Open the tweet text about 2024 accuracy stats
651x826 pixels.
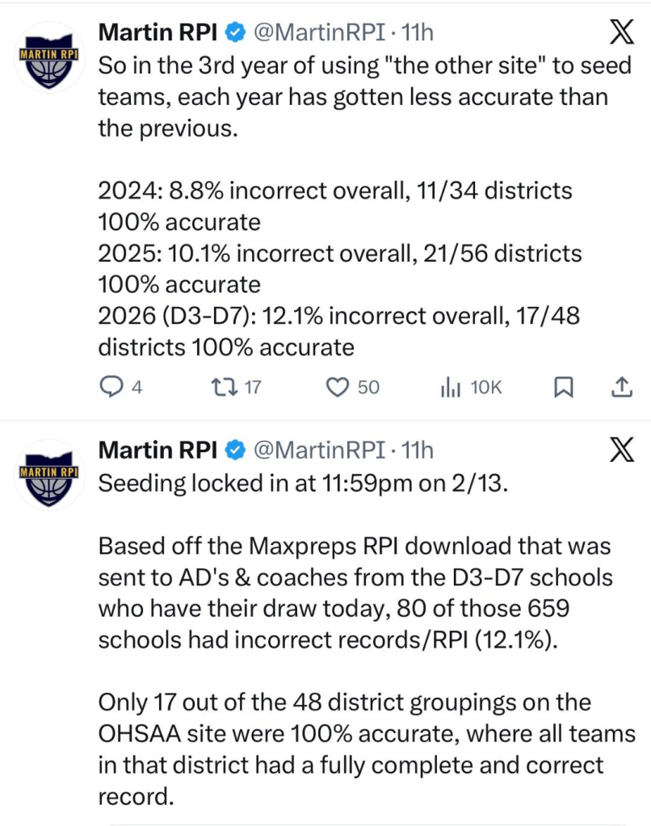pos(335,191)
